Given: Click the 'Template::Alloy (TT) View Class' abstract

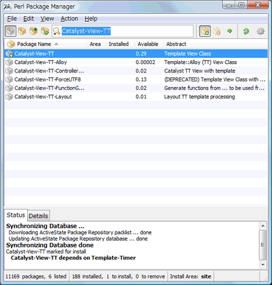Looking at the screenshot, I should pos(201,62).
